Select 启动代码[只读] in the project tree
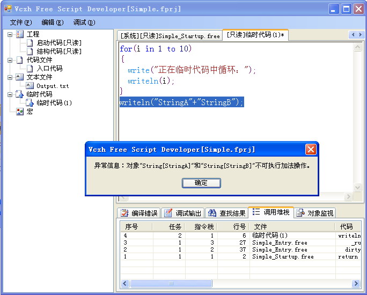The image size is (367, 295). point(59,43)
